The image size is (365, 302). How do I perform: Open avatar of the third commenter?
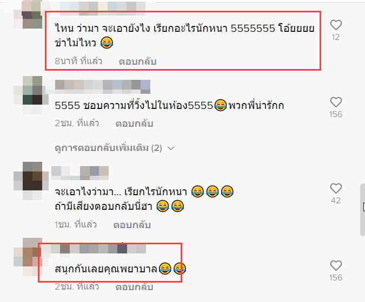pyautogui.click(x=31, y=181)
